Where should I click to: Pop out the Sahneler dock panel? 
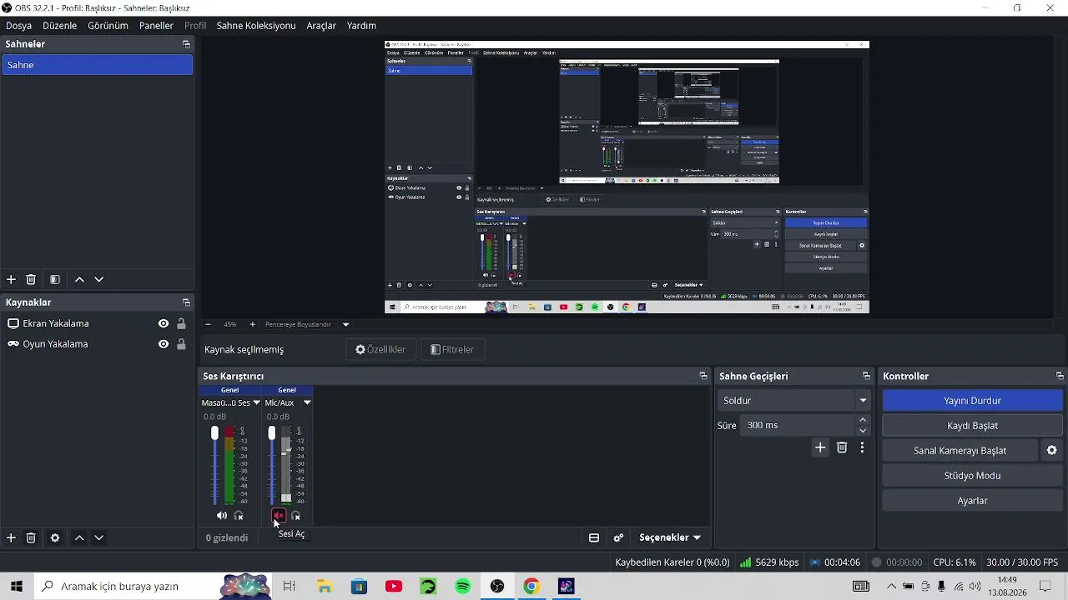click(x=186, y=44)
